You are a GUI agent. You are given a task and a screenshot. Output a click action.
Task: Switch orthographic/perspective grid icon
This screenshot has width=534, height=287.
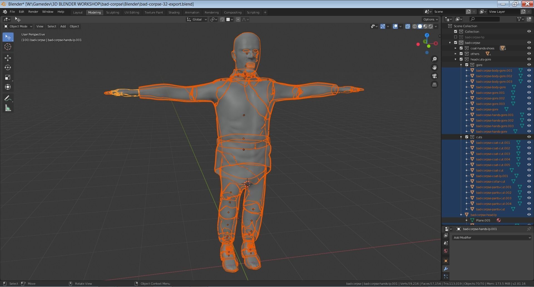click(x=434, y=84)
